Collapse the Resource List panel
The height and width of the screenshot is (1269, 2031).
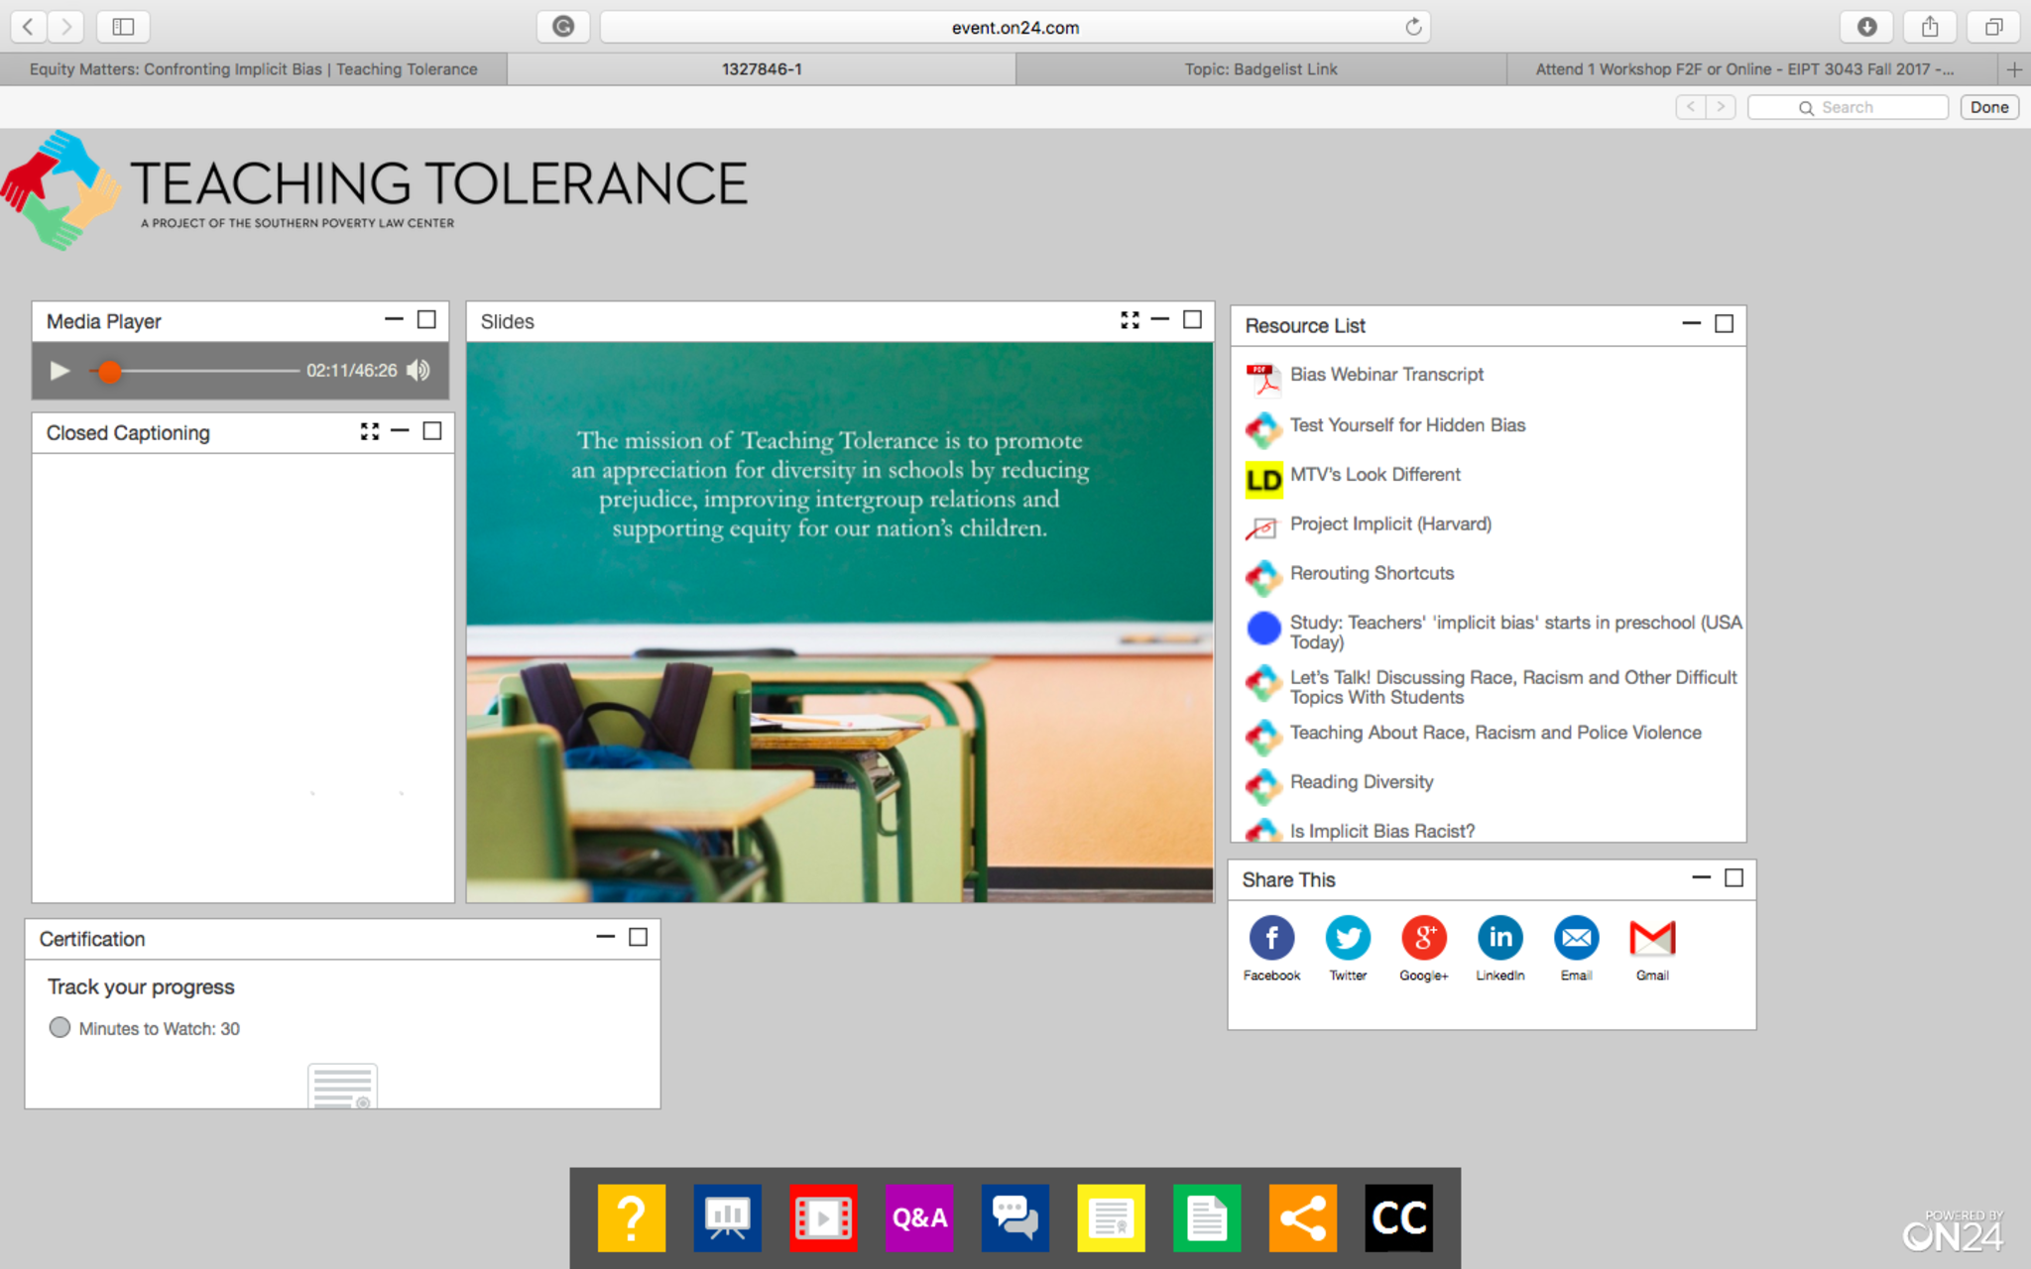[x=1691, y=324]
